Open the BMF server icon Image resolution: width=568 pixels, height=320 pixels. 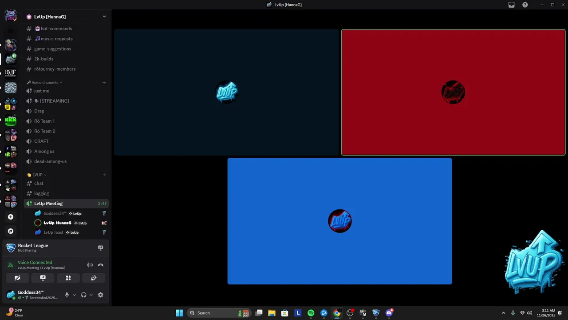tap(11, 73)
